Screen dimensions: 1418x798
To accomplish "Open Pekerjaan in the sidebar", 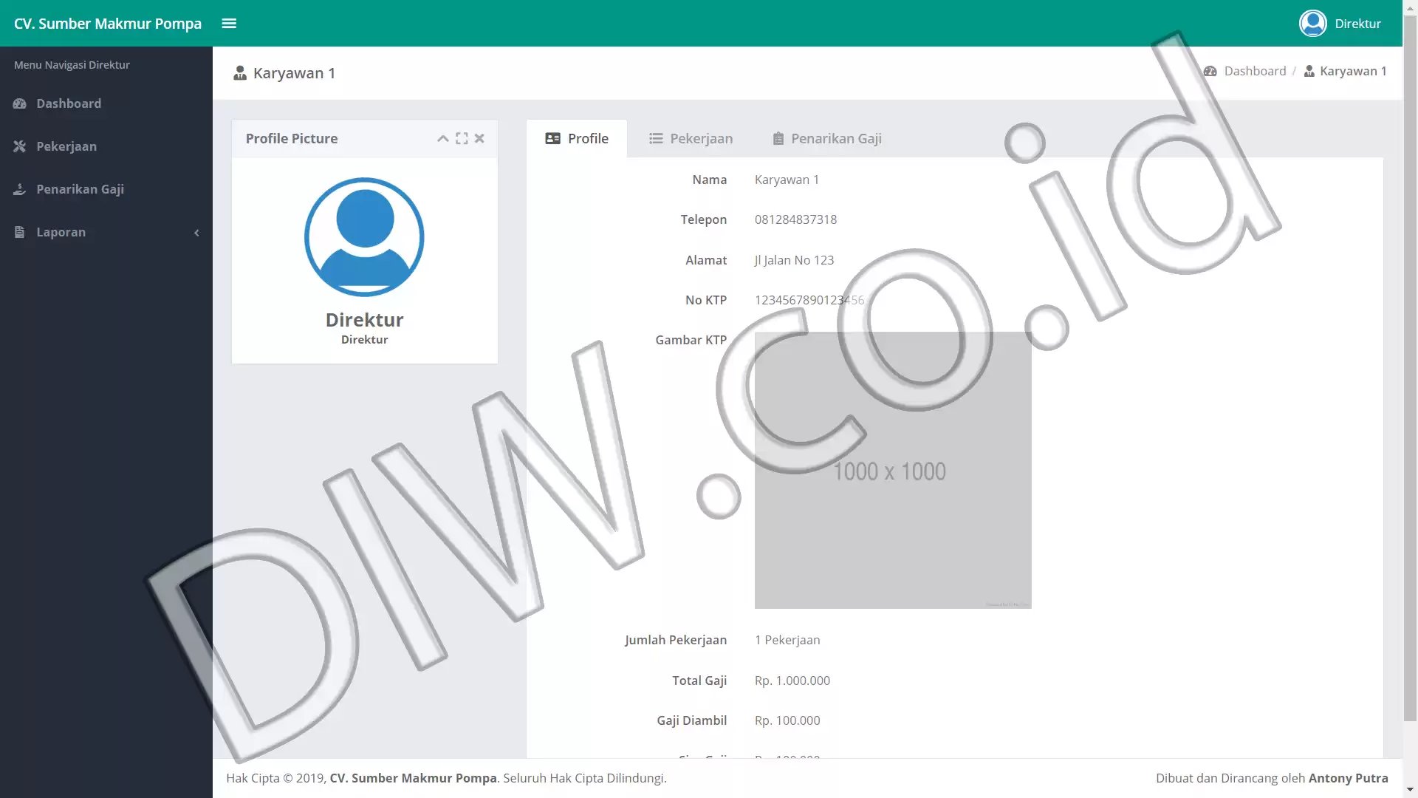I will [106, 146].
